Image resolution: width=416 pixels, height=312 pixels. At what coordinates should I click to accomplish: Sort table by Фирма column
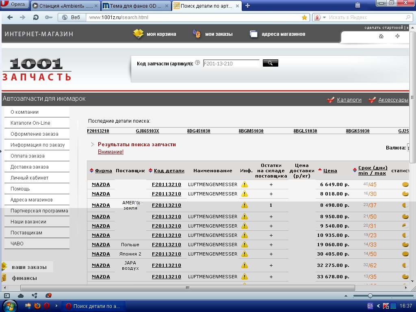click(103, 171)
